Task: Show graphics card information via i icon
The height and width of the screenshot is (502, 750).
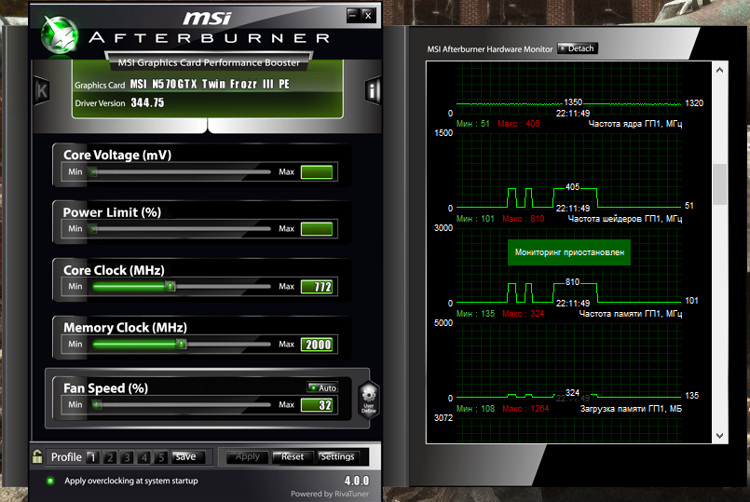Action: pos(373,90)
